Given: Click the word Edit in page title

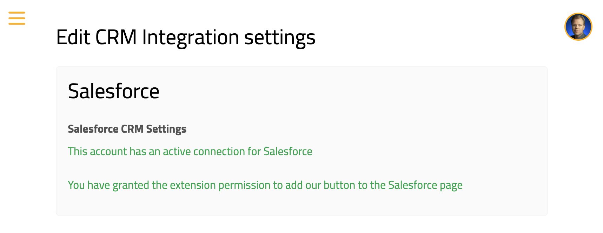Looking at the screenshot, I should point(73,37).
